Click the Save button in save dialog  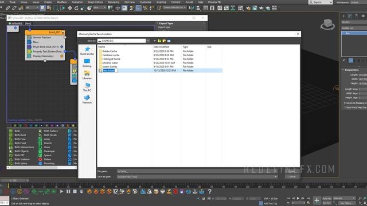coord(292,172)
